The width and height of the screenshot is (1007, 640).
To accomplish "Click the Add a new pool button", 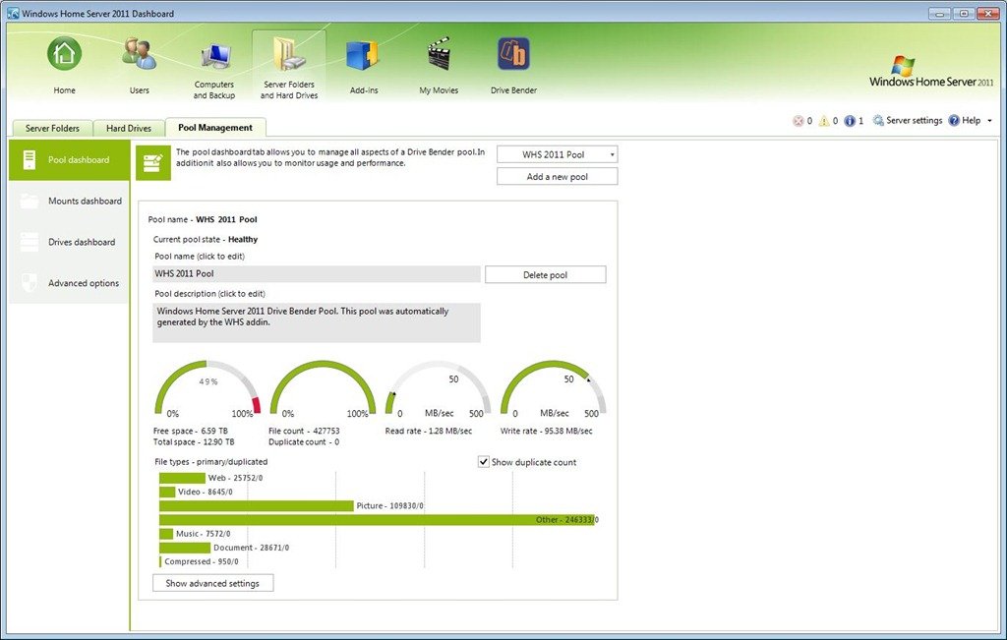I will pyautogui.click(x=557, y=177).
